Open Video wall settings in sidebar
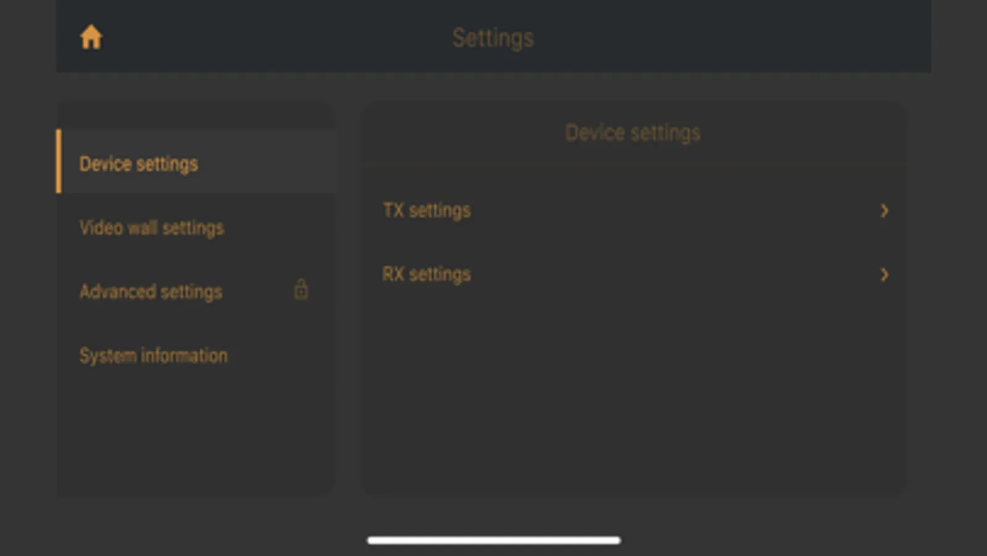The height and width of the screenshot is (556, 987). [x=151, y=228]
